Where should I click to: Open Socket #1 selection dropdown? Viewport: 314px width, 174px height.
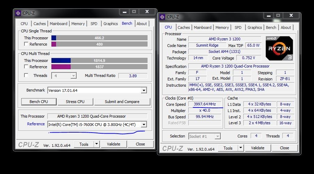coord(218,136)
